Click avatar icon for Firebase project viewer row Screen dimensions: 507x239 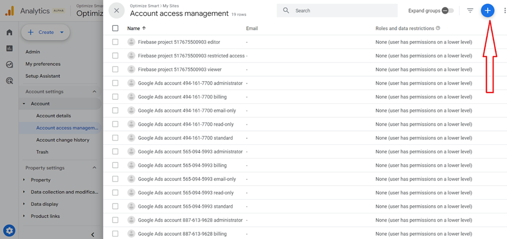pyautogui.click(x=131, y=69)
